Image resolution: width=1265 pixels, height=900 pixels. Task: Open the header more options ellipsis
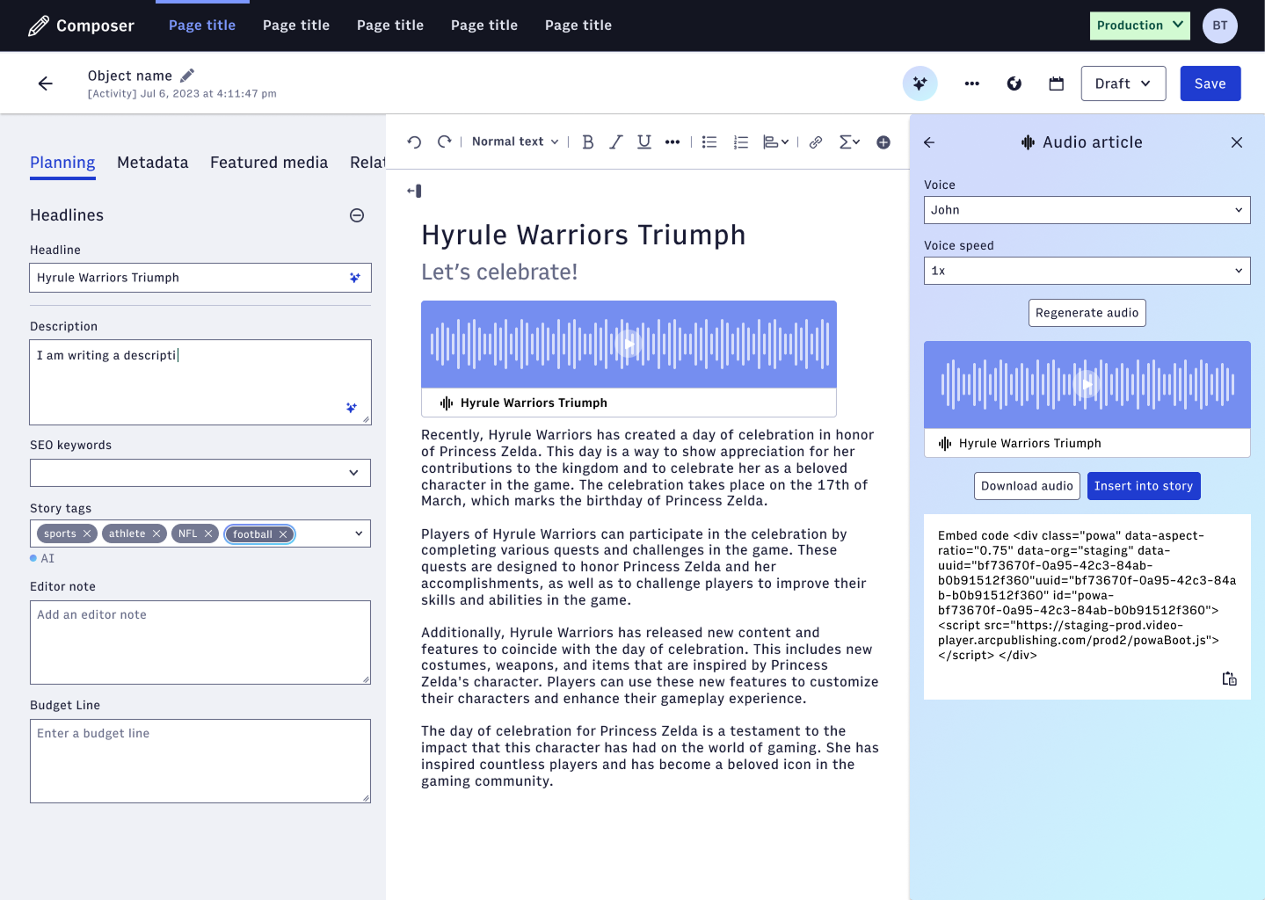click(x=971, y=83)
